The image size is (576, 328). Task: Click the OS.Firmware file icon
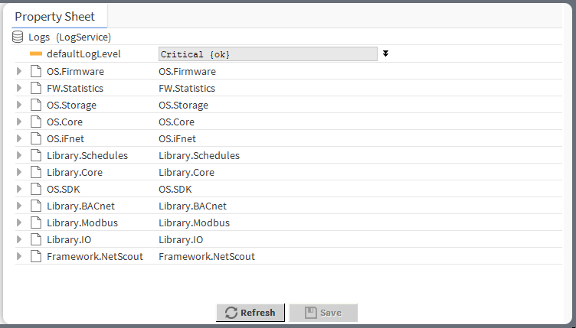(35, 71)
